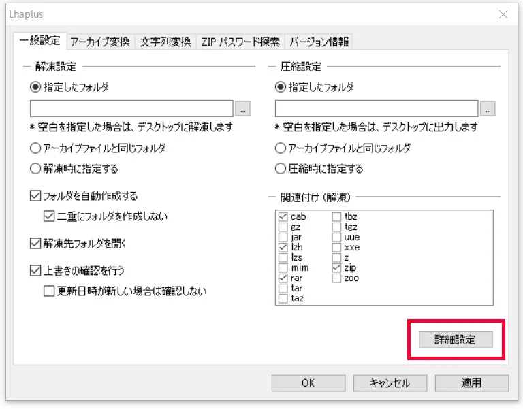Enable the mim file association
Screen dimensions: 523x409
click(x=283, y=268)
